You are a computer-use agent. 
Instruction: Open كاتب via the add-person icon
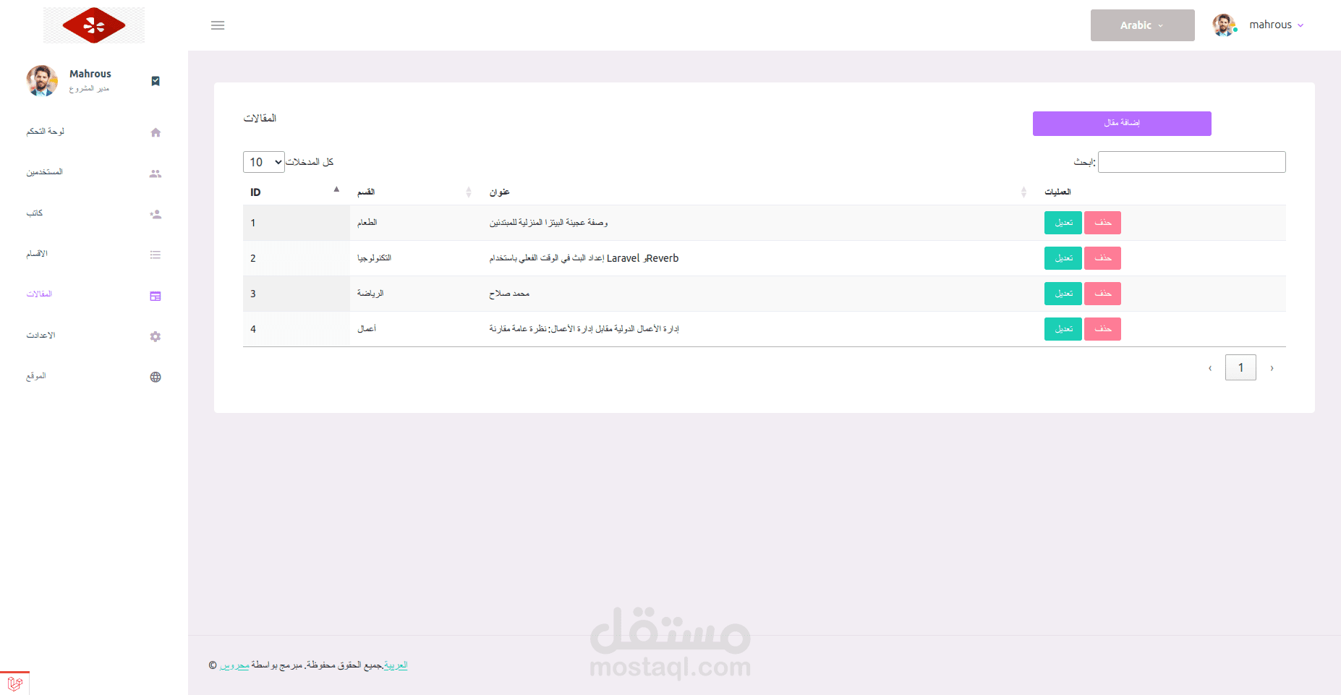[156, 214]
